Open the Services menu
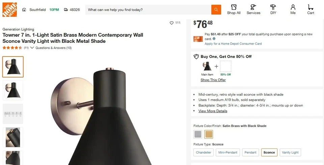 point(253,9)
